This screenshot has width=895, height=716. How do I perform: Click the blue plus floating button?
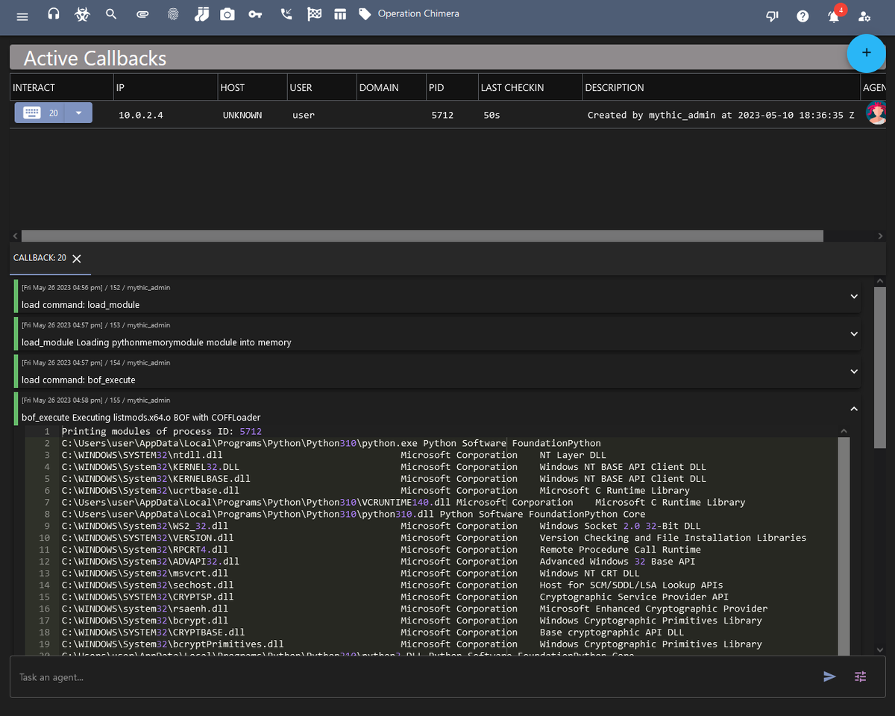click(867, 53)
